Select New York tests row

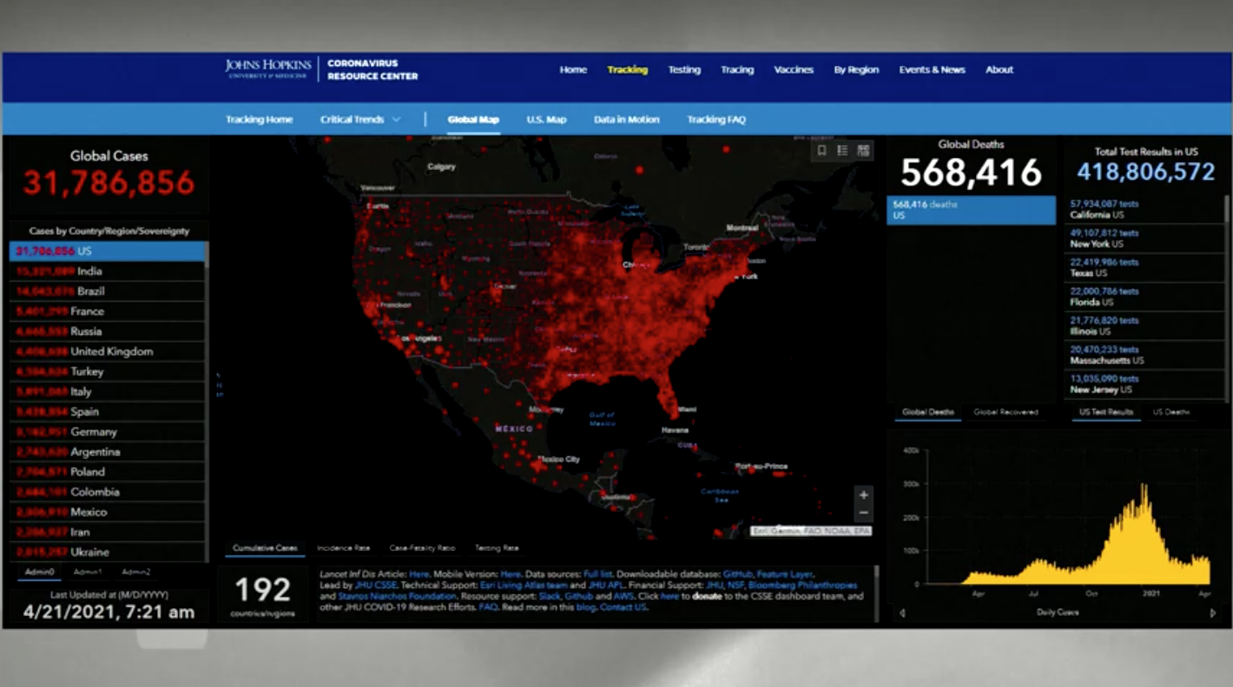pyautogui.click(x=1144, y=239)
